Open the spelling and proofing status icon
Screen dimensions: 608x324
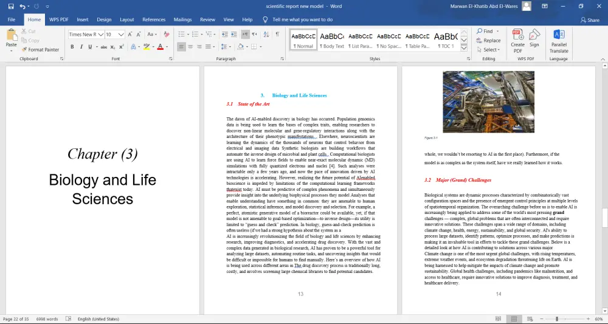point(69,319)
